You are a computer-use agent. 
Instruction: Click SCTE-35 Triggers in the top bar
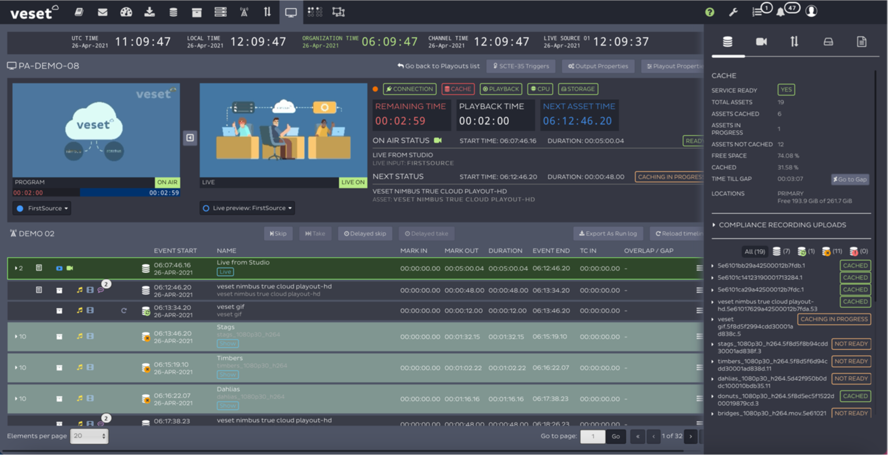pos(521,66)
